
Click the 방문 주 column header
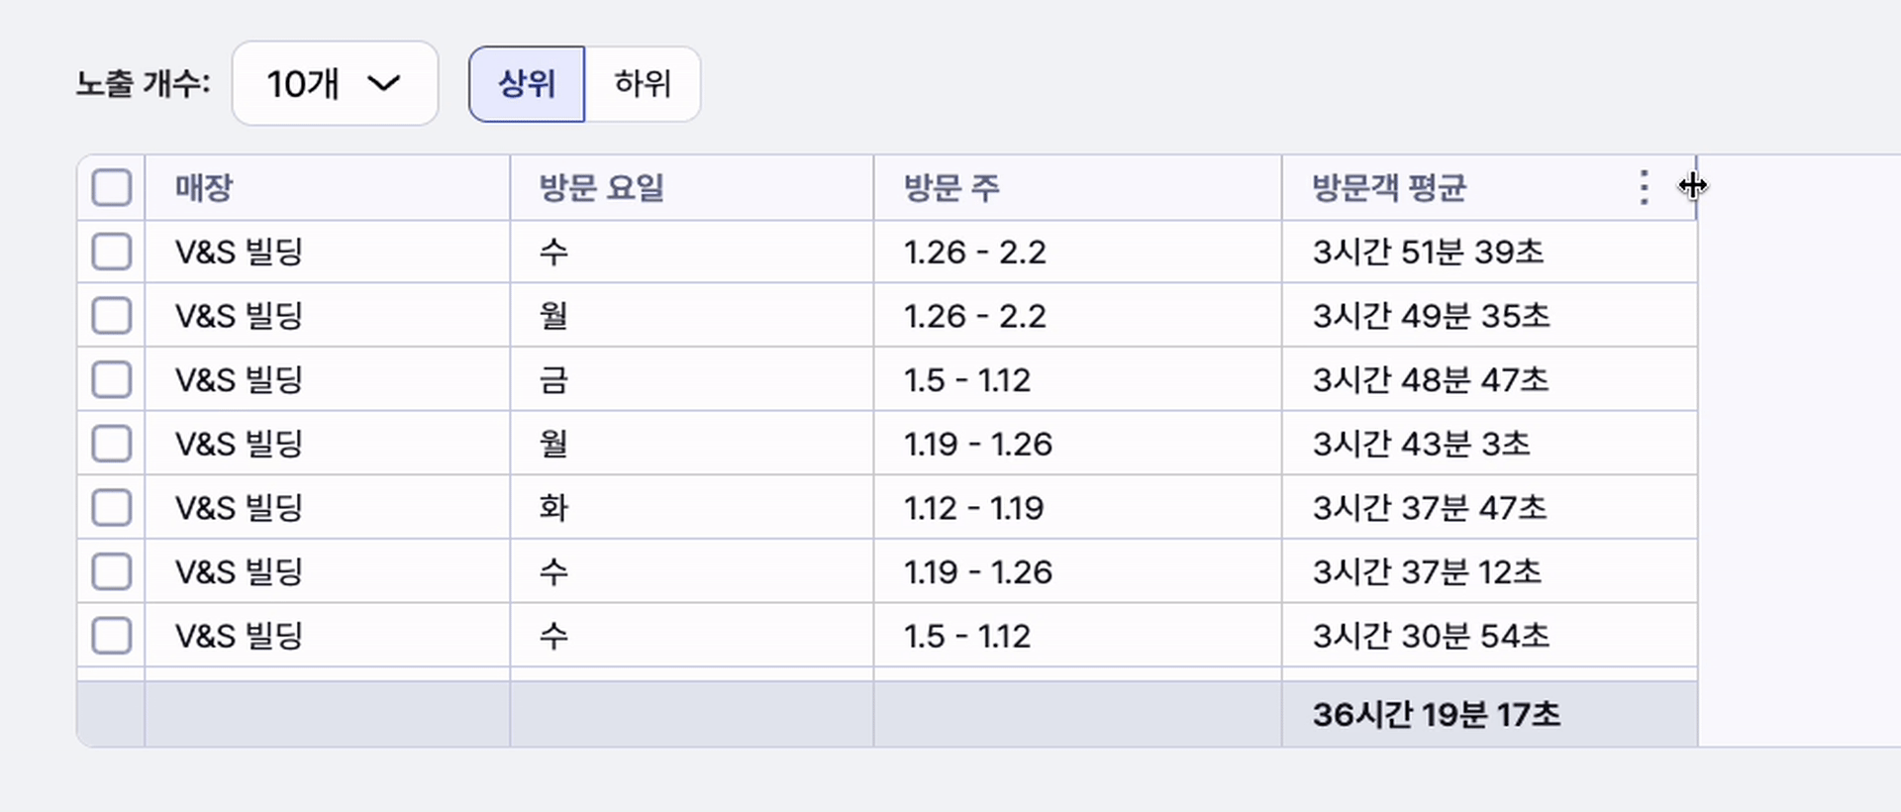(951, 187)
